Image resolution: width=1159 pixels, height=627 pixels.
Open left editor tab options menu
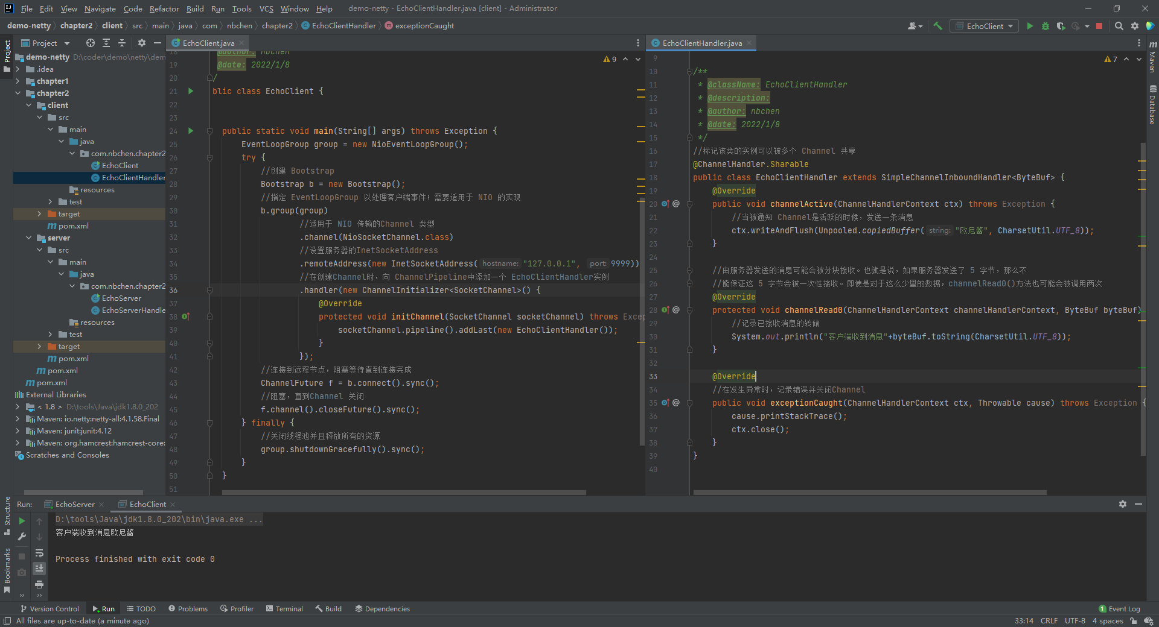(x=638, y=43)
